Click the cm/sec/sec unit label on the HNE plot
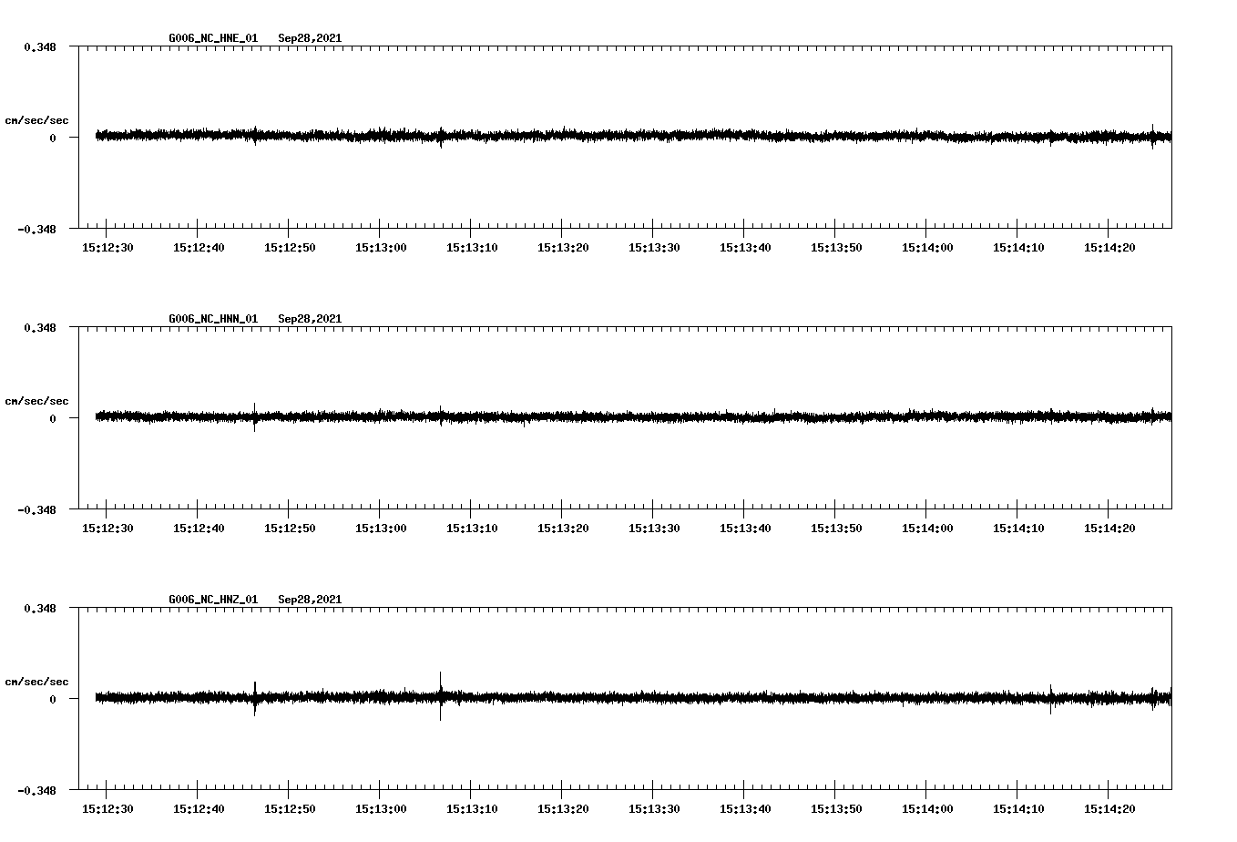 [x=36, y=120]
